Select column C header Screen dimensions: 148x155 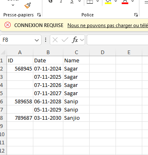(x=76, y=52)
